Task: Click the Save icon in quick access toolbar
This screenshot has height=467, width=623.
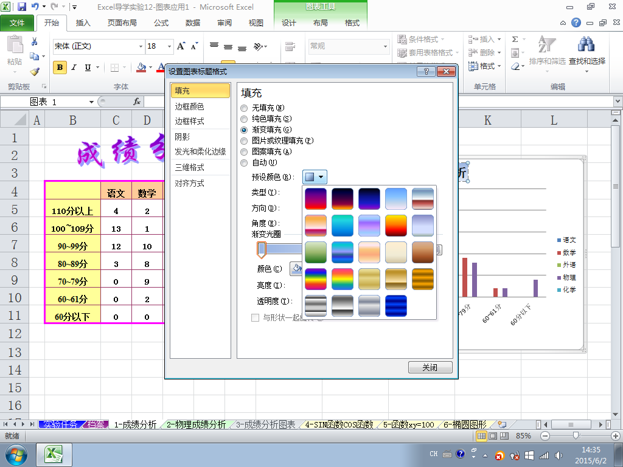Action: (x=22, y=7)
